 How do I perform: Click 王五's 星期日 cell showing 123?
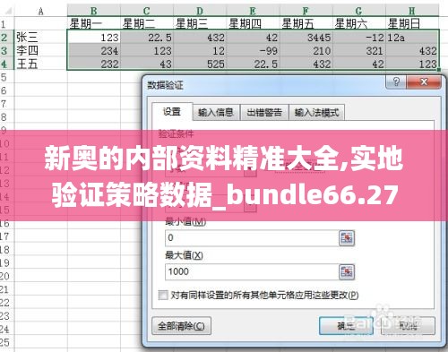[412, 64]
